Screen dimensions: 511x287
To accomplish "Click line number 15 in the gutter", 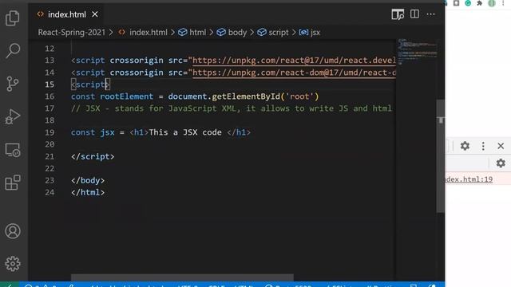I will [50, 85].
